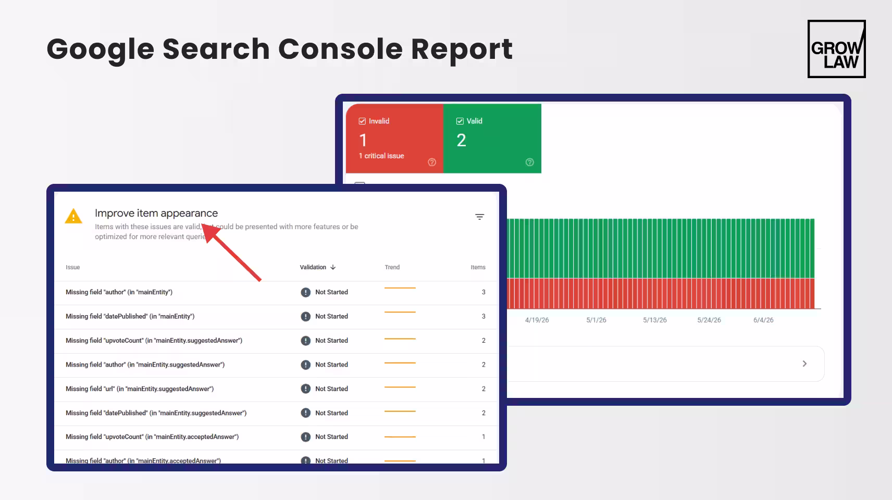Click the 5/13/26 date label on chart
The height and width of the screenshot is (500, 892).
tap(655, 320)
